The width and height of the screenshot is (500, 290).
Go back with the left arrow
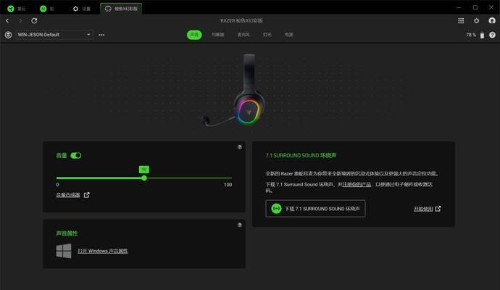click(x=8, y=21)
